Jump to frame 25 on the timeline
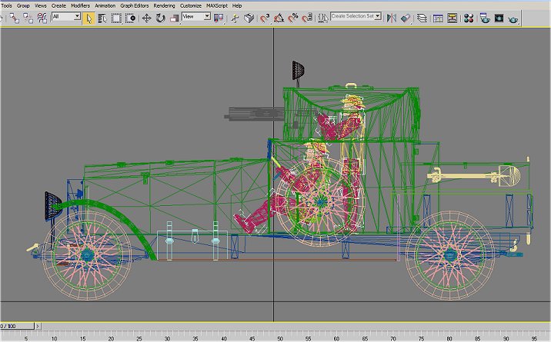Image resolution: width=551 pixels, height=342 pixels. [x=139, y=338]
